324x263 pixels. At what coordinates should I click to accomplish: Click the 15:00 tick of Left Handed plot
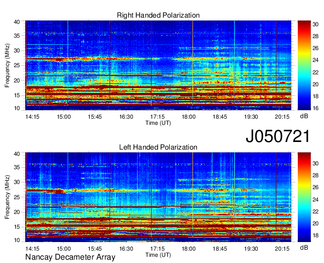pos(64,249)
